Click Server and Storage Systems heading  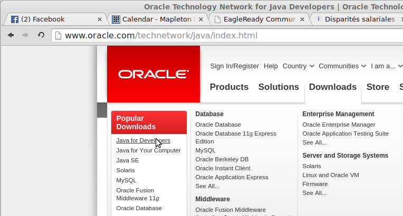click(345, 156)
